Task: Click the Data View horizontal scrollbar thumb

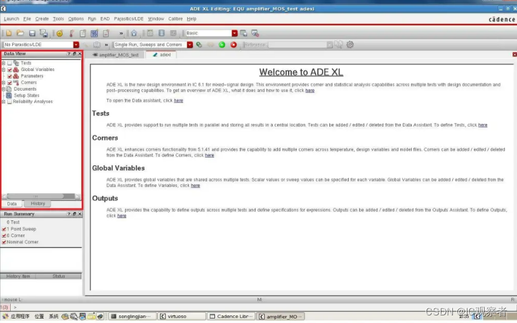Action: click(36, 196)
